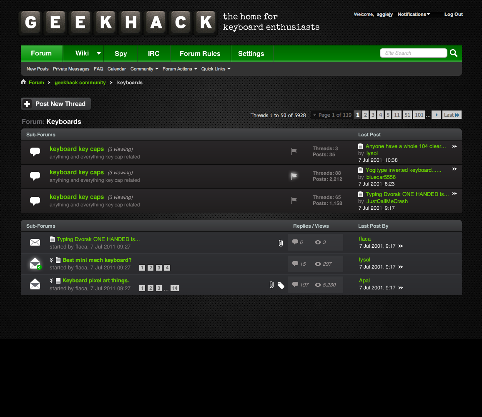The height and width of the screenshot is (417, 482).
Task: Click the next page arrow in pagination
Action: pyautogui.click(x=436, y=115)
